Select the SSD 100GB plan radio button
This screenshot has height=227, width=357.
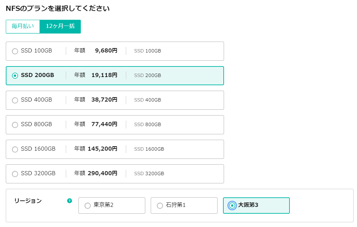[15, 51]
